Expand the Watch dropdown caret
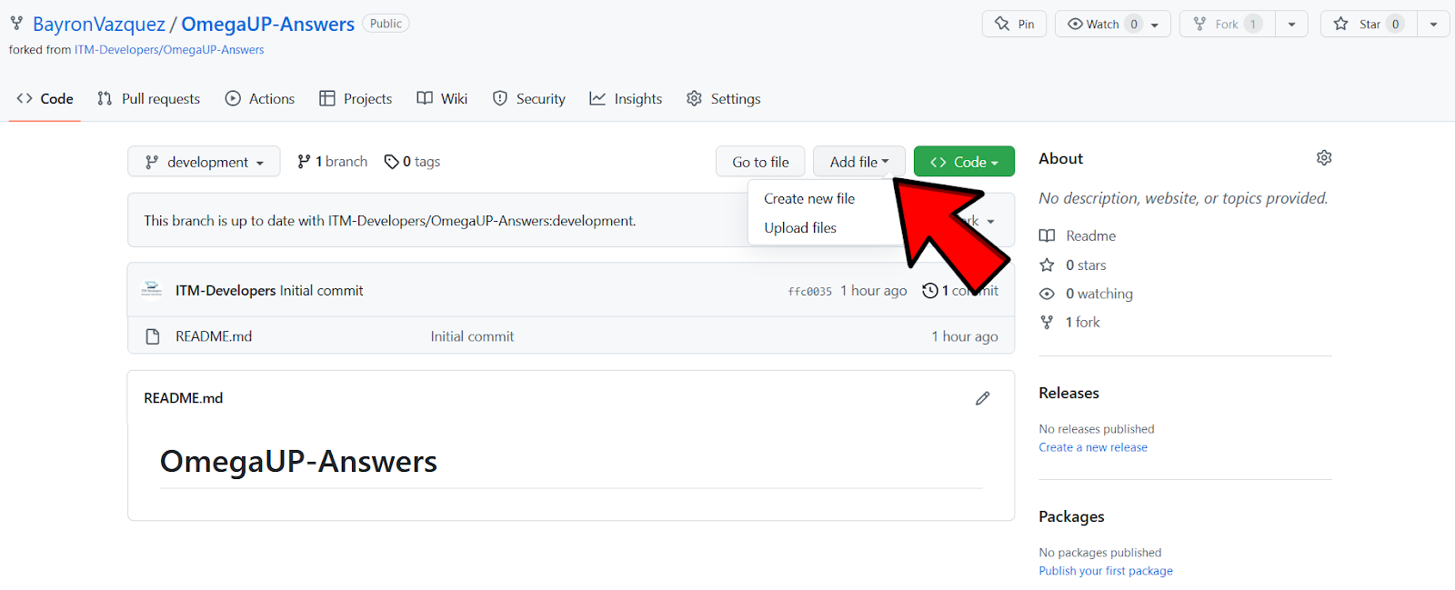This screenshot has height=590, width=1455. click(1155, 25)
